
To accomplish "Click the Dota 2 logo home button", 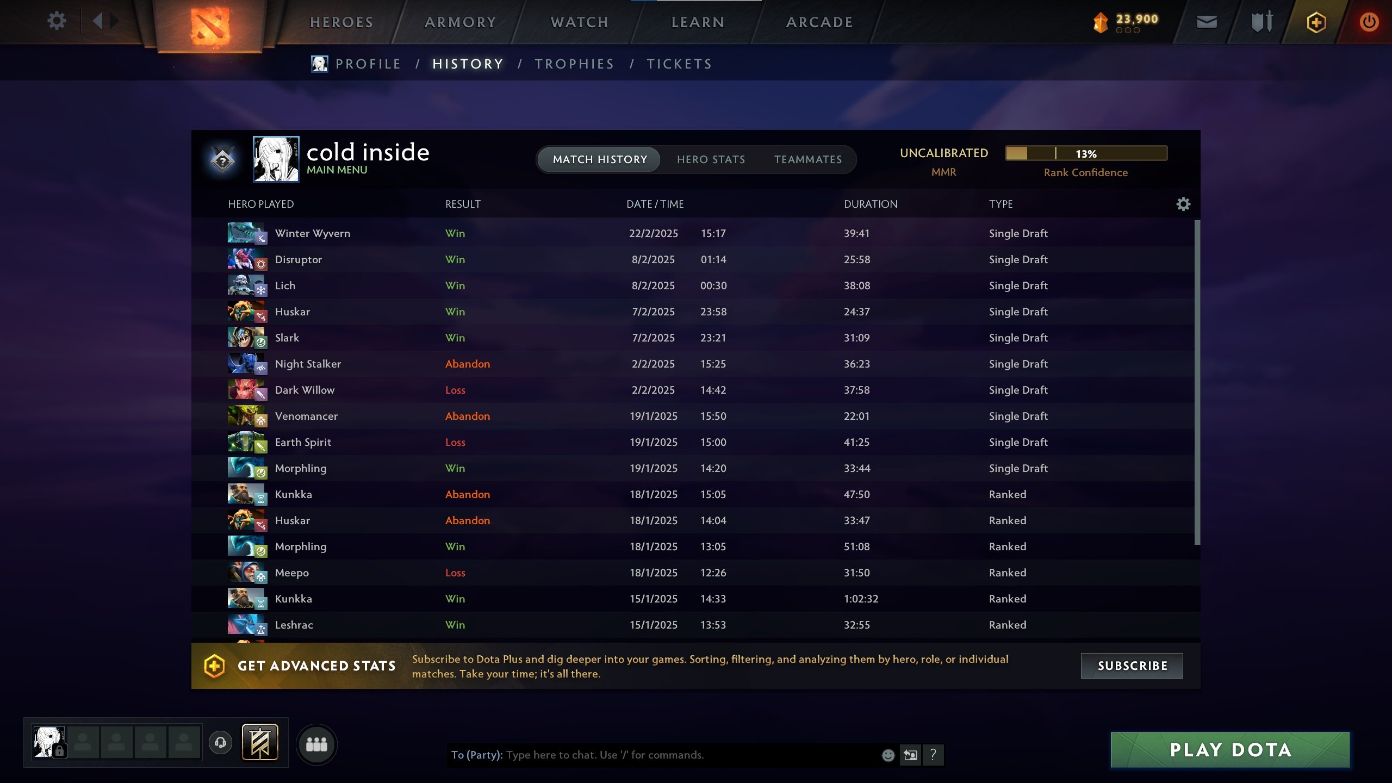I will tap(210, 26).
